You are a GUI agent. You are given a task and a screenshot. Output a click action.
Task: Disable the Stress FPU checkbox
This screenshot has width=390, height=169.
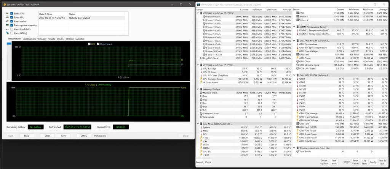click(12, 17)
